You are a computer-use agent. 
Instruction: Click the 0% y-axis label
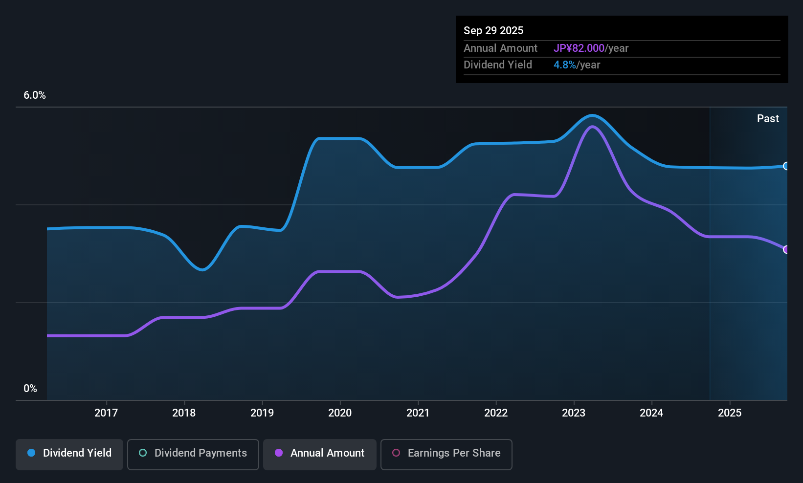click(30, 389)
